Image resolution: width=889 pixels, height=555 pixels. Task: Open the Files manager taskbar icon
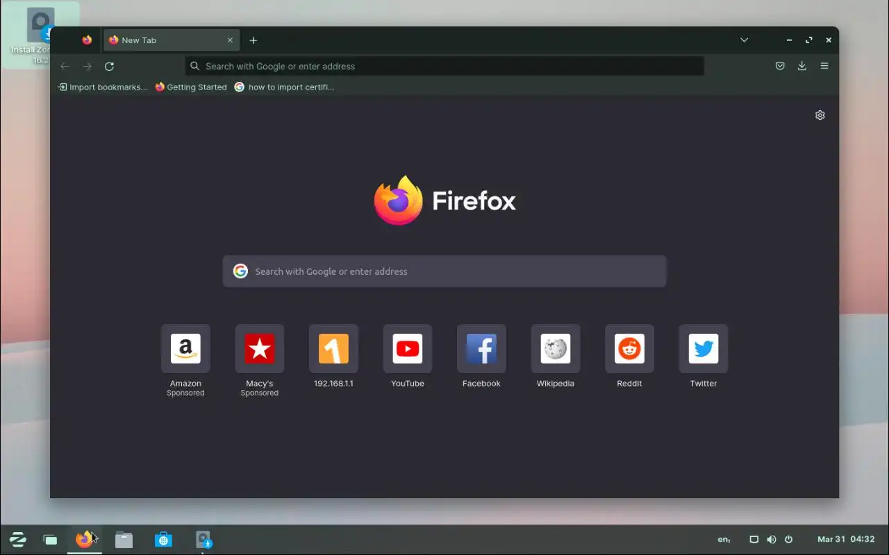[124, 540]
